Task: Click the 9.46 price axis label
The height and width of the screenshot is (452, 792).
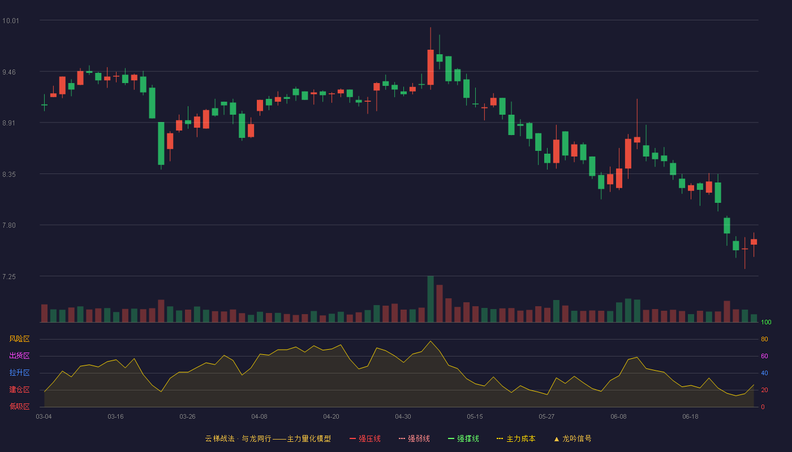Action: click(x=10, y=72)
